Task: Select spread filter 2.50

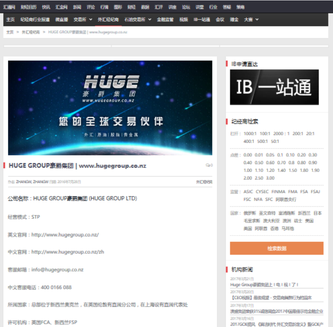Action: click(259, 178)
